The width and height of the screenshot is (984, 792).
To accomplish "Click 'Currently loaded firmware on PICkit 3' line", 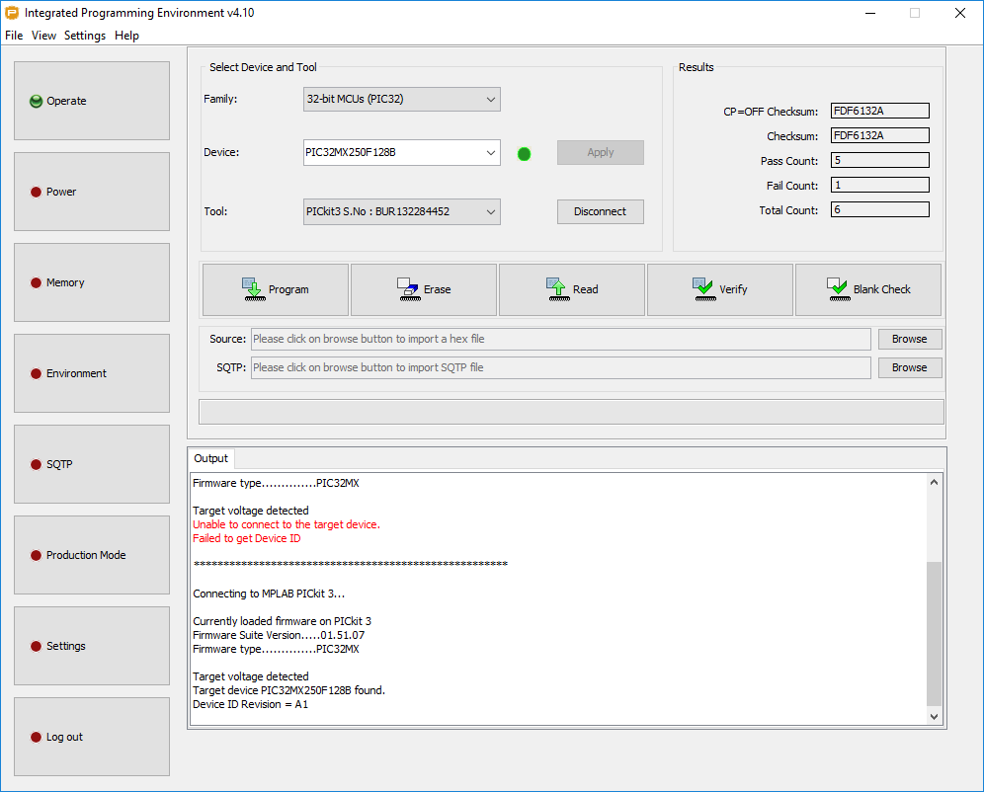I will point(282,621).
